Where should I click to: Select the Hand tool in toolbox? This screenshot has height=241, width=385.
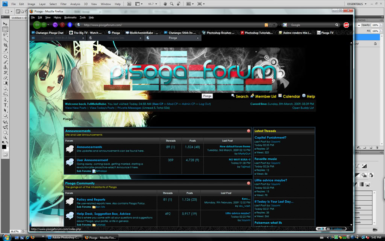coord(5,132)
